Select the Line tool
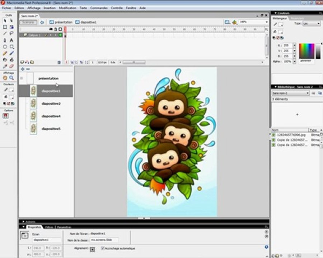 [x=5, y=34]
